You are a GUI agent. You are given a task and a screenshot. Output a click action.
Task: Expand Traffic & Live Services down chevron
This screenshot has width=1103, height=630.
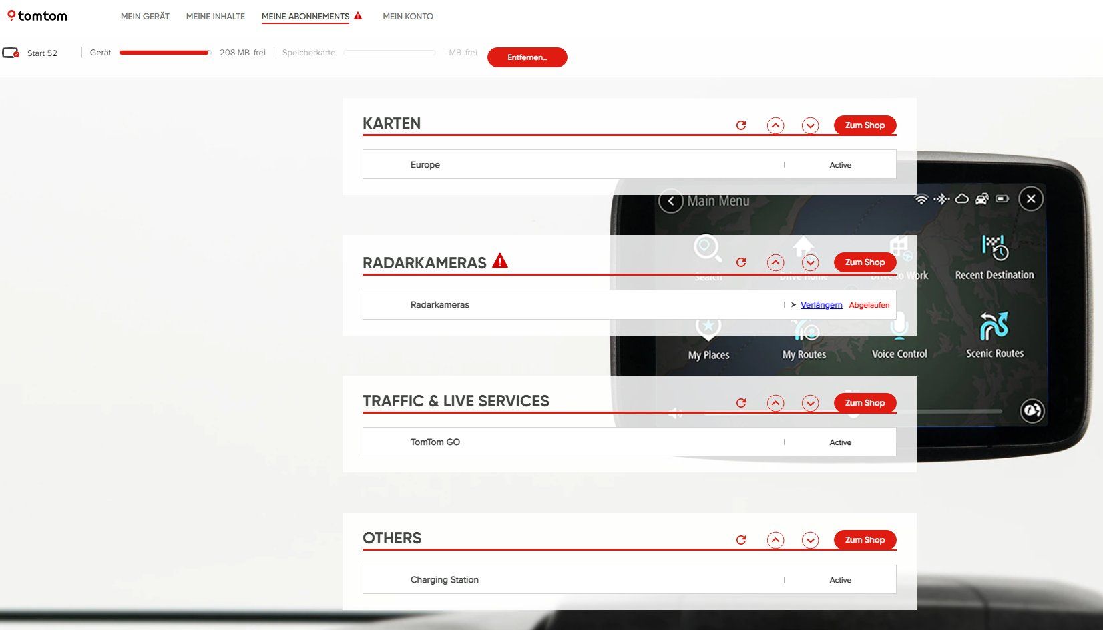[810, 403]
